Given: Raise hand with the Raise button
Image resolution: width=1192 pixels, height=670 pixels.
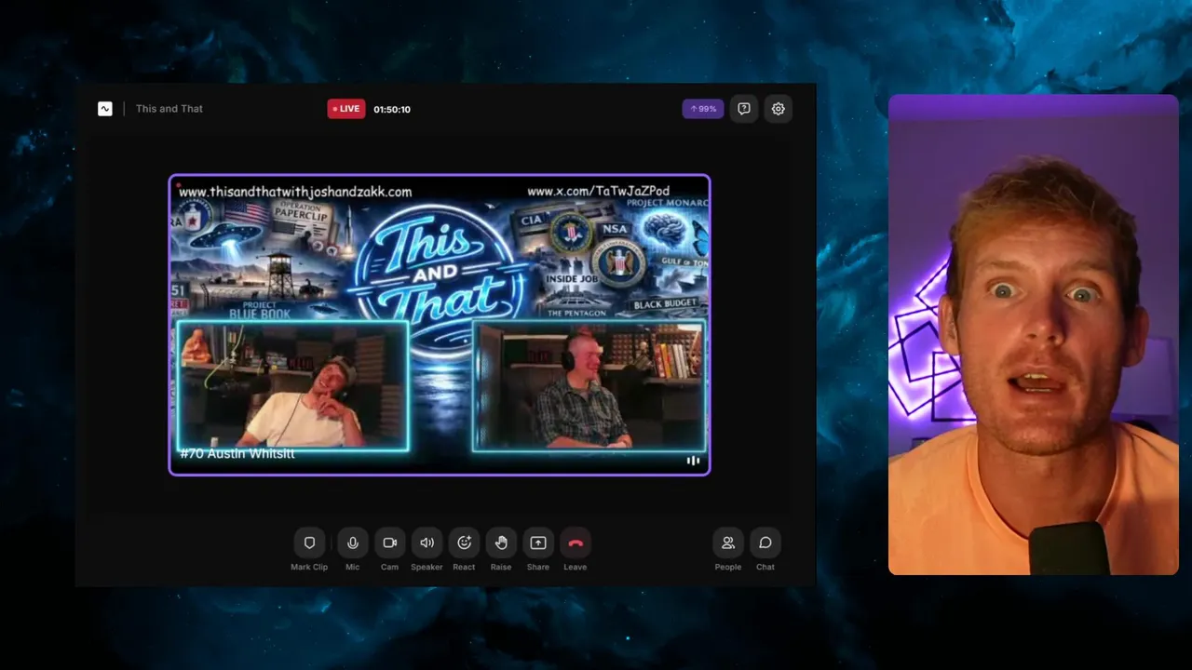Looking at the screenshot, I should [501, 543].
